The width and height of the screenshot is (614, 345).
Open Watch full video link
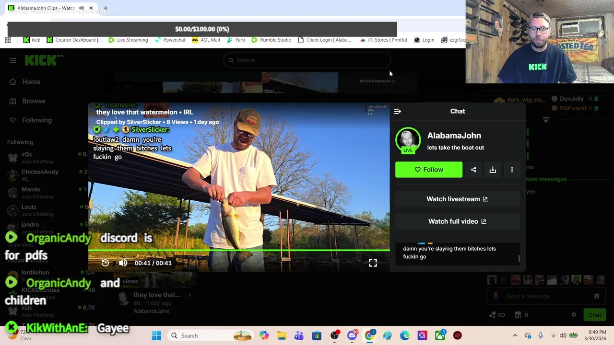pyautogui.click(x=457, y=221)
